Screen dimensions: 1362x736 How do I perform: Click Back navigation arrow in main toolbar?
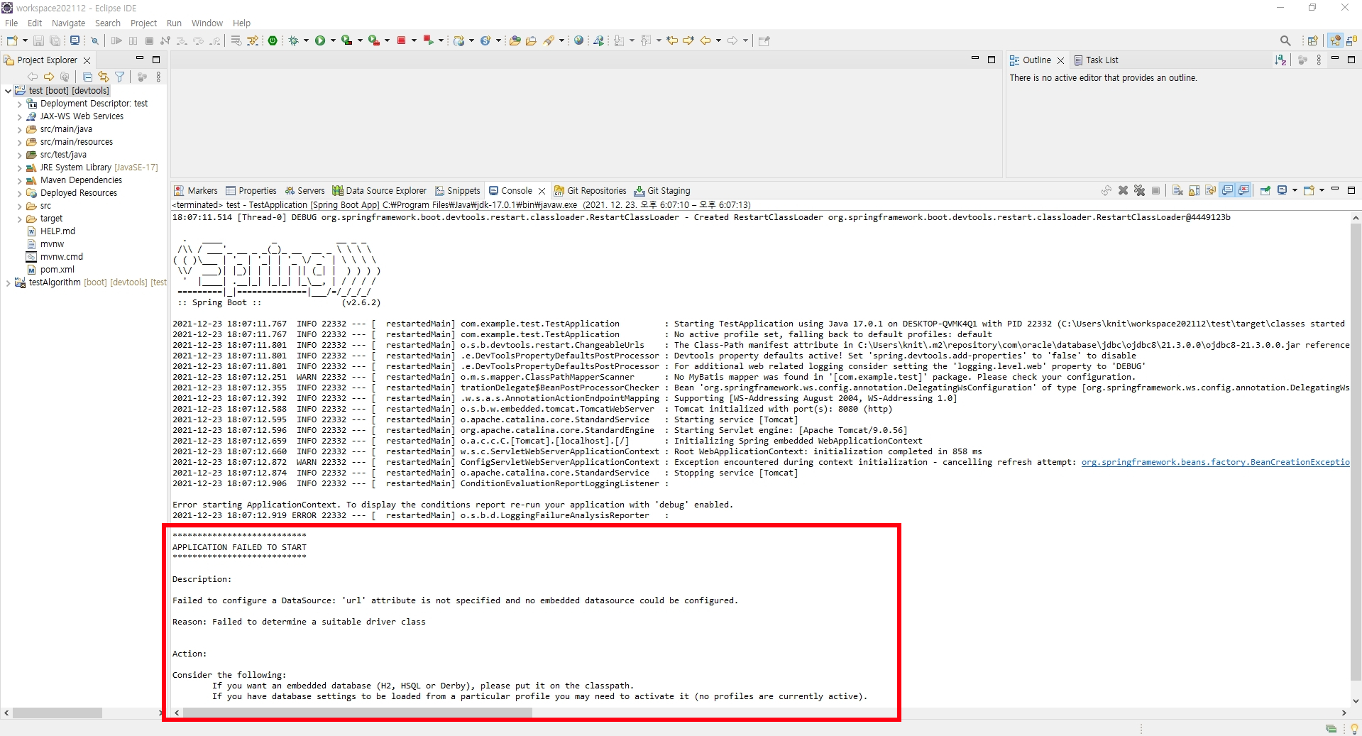click(x=705, y=40)
